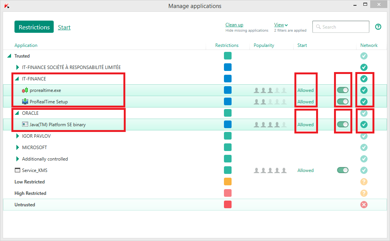
Task: Click orange restriction swatch for Low Restricted
Action: pos(228,182)
